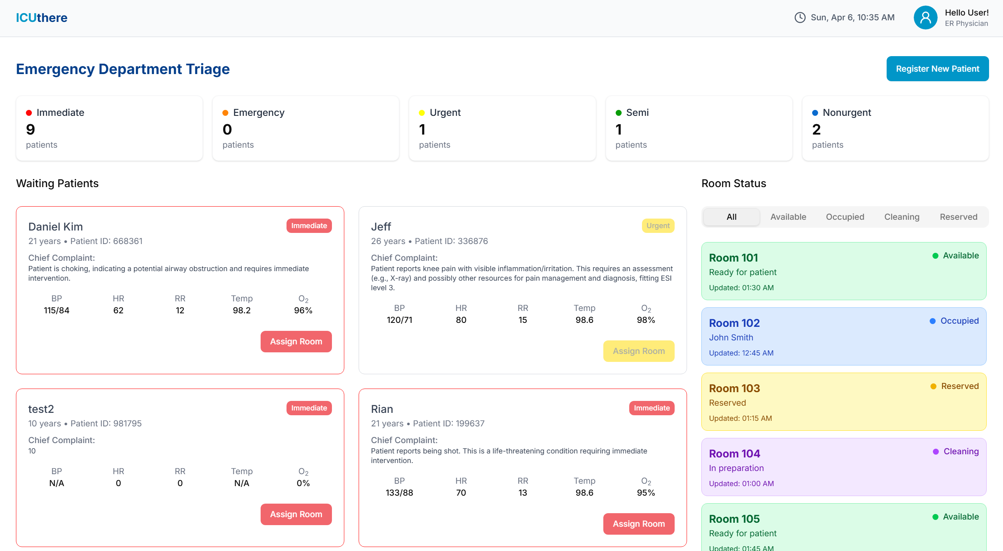The height and width of the screenshot is (551, 1003).
Task: Select the All rooms filter
Action: (x=731, y=217)
